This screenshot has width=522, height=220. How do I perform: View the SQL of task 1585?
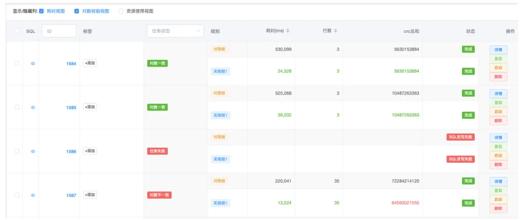pos(33,107)
